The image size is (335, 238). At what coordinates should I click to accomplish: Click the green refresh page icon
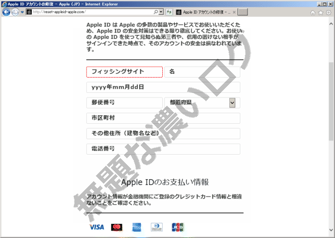tap(169, 12)
